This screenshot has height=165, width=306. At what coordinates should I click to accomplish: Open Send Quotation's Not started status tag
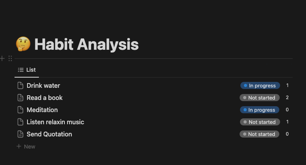[259, 134]
